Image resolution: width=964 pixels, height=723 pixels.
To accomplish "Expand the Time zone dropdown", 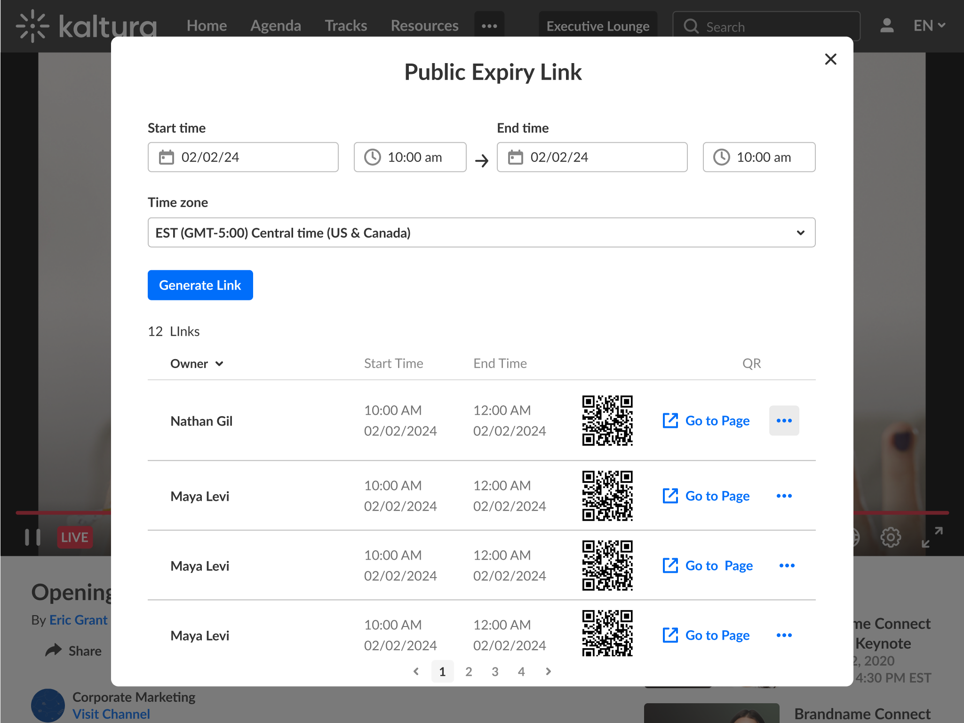I will click(481, 233).
